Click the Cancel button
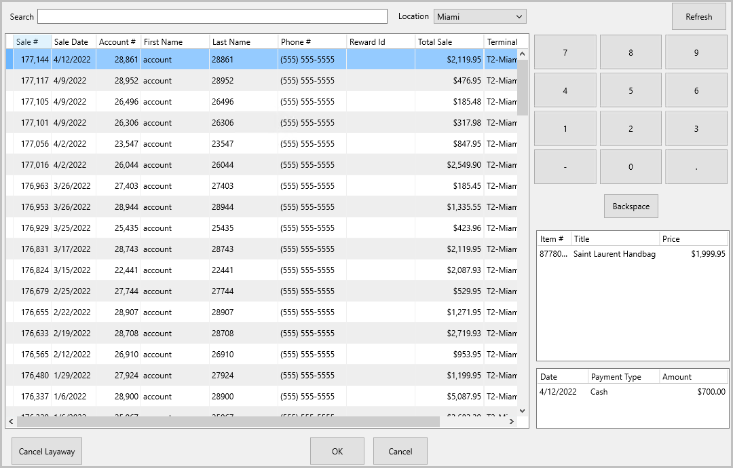733x468 pixels. (400, 452)
